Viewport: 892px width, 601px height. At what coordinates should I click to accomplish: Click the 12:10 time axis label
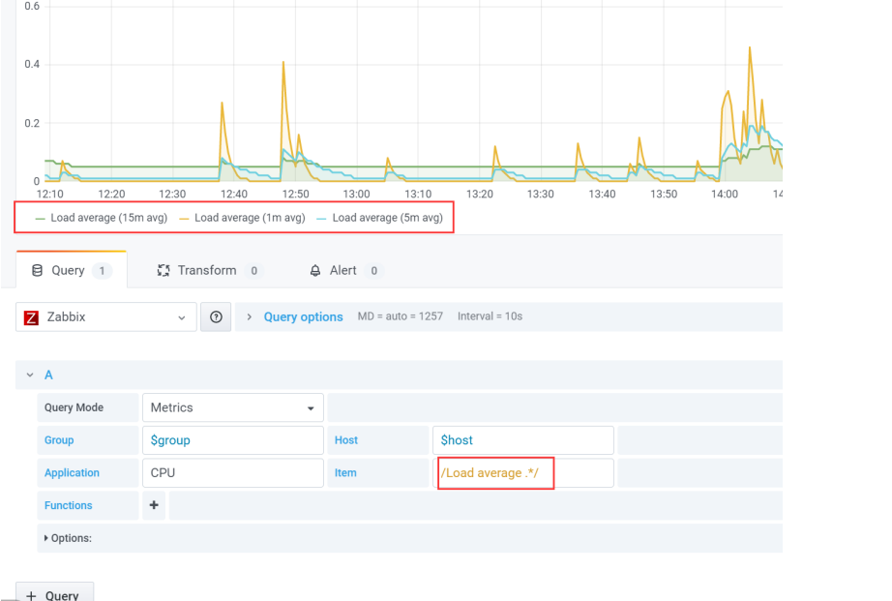tap(50, 195)
